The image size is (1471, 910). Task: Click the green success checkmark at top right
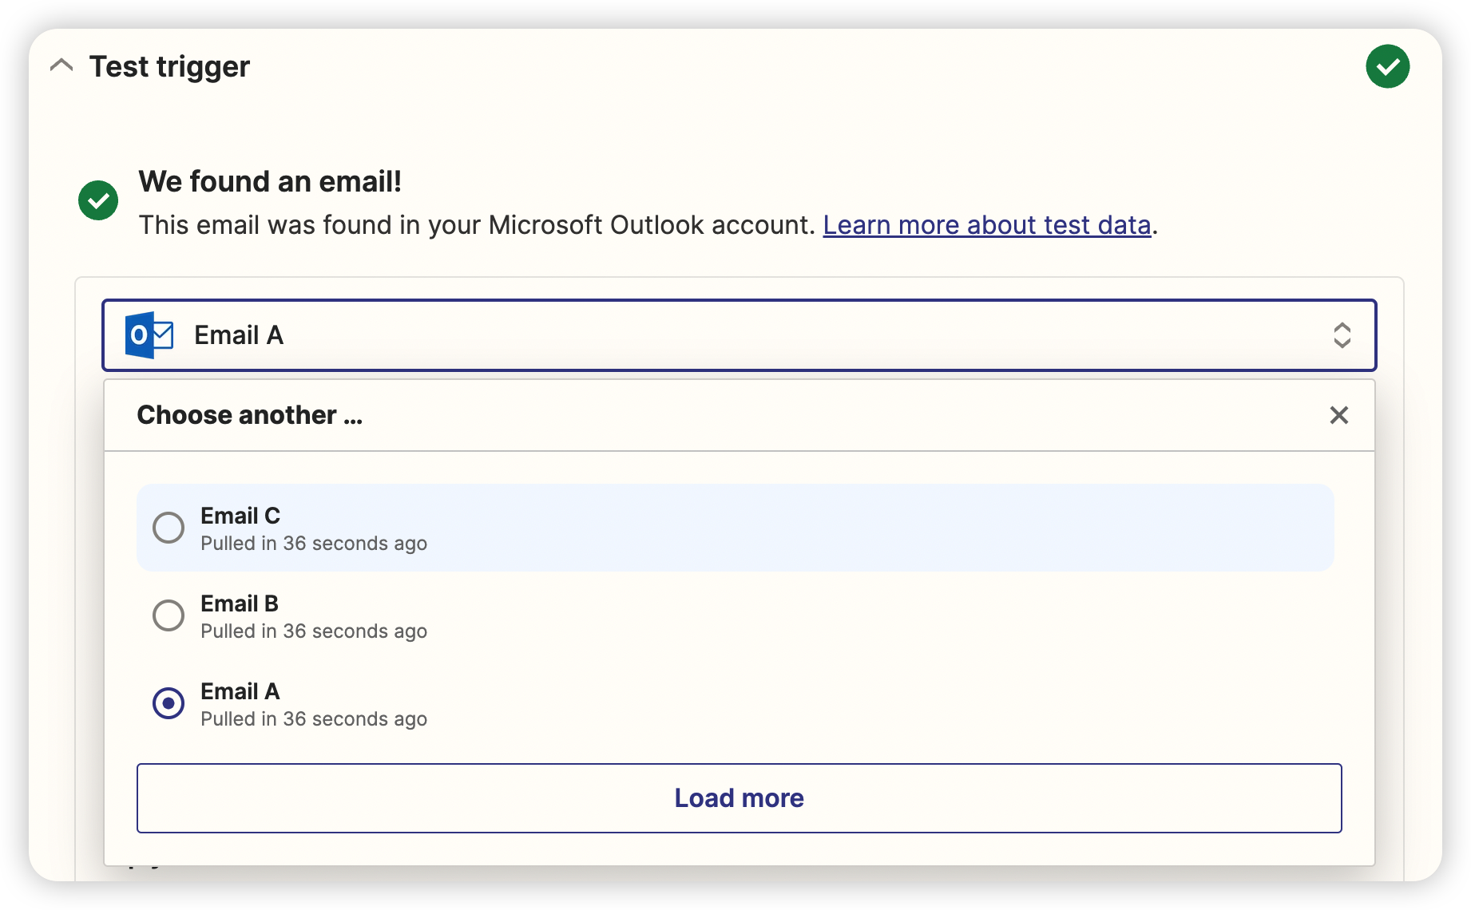1387,66
